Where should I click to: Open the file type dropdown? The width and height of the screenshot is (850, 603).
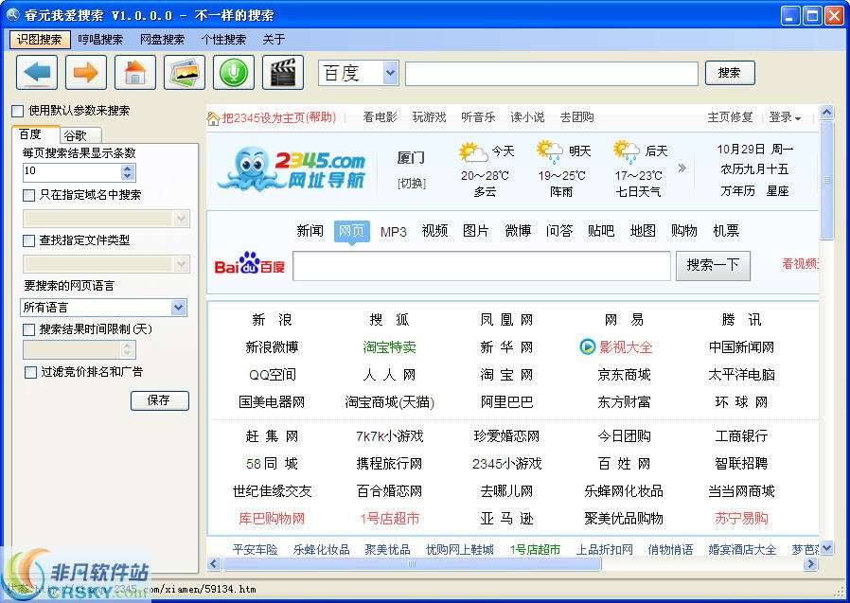pyautogui.click(x=181, y=264)
